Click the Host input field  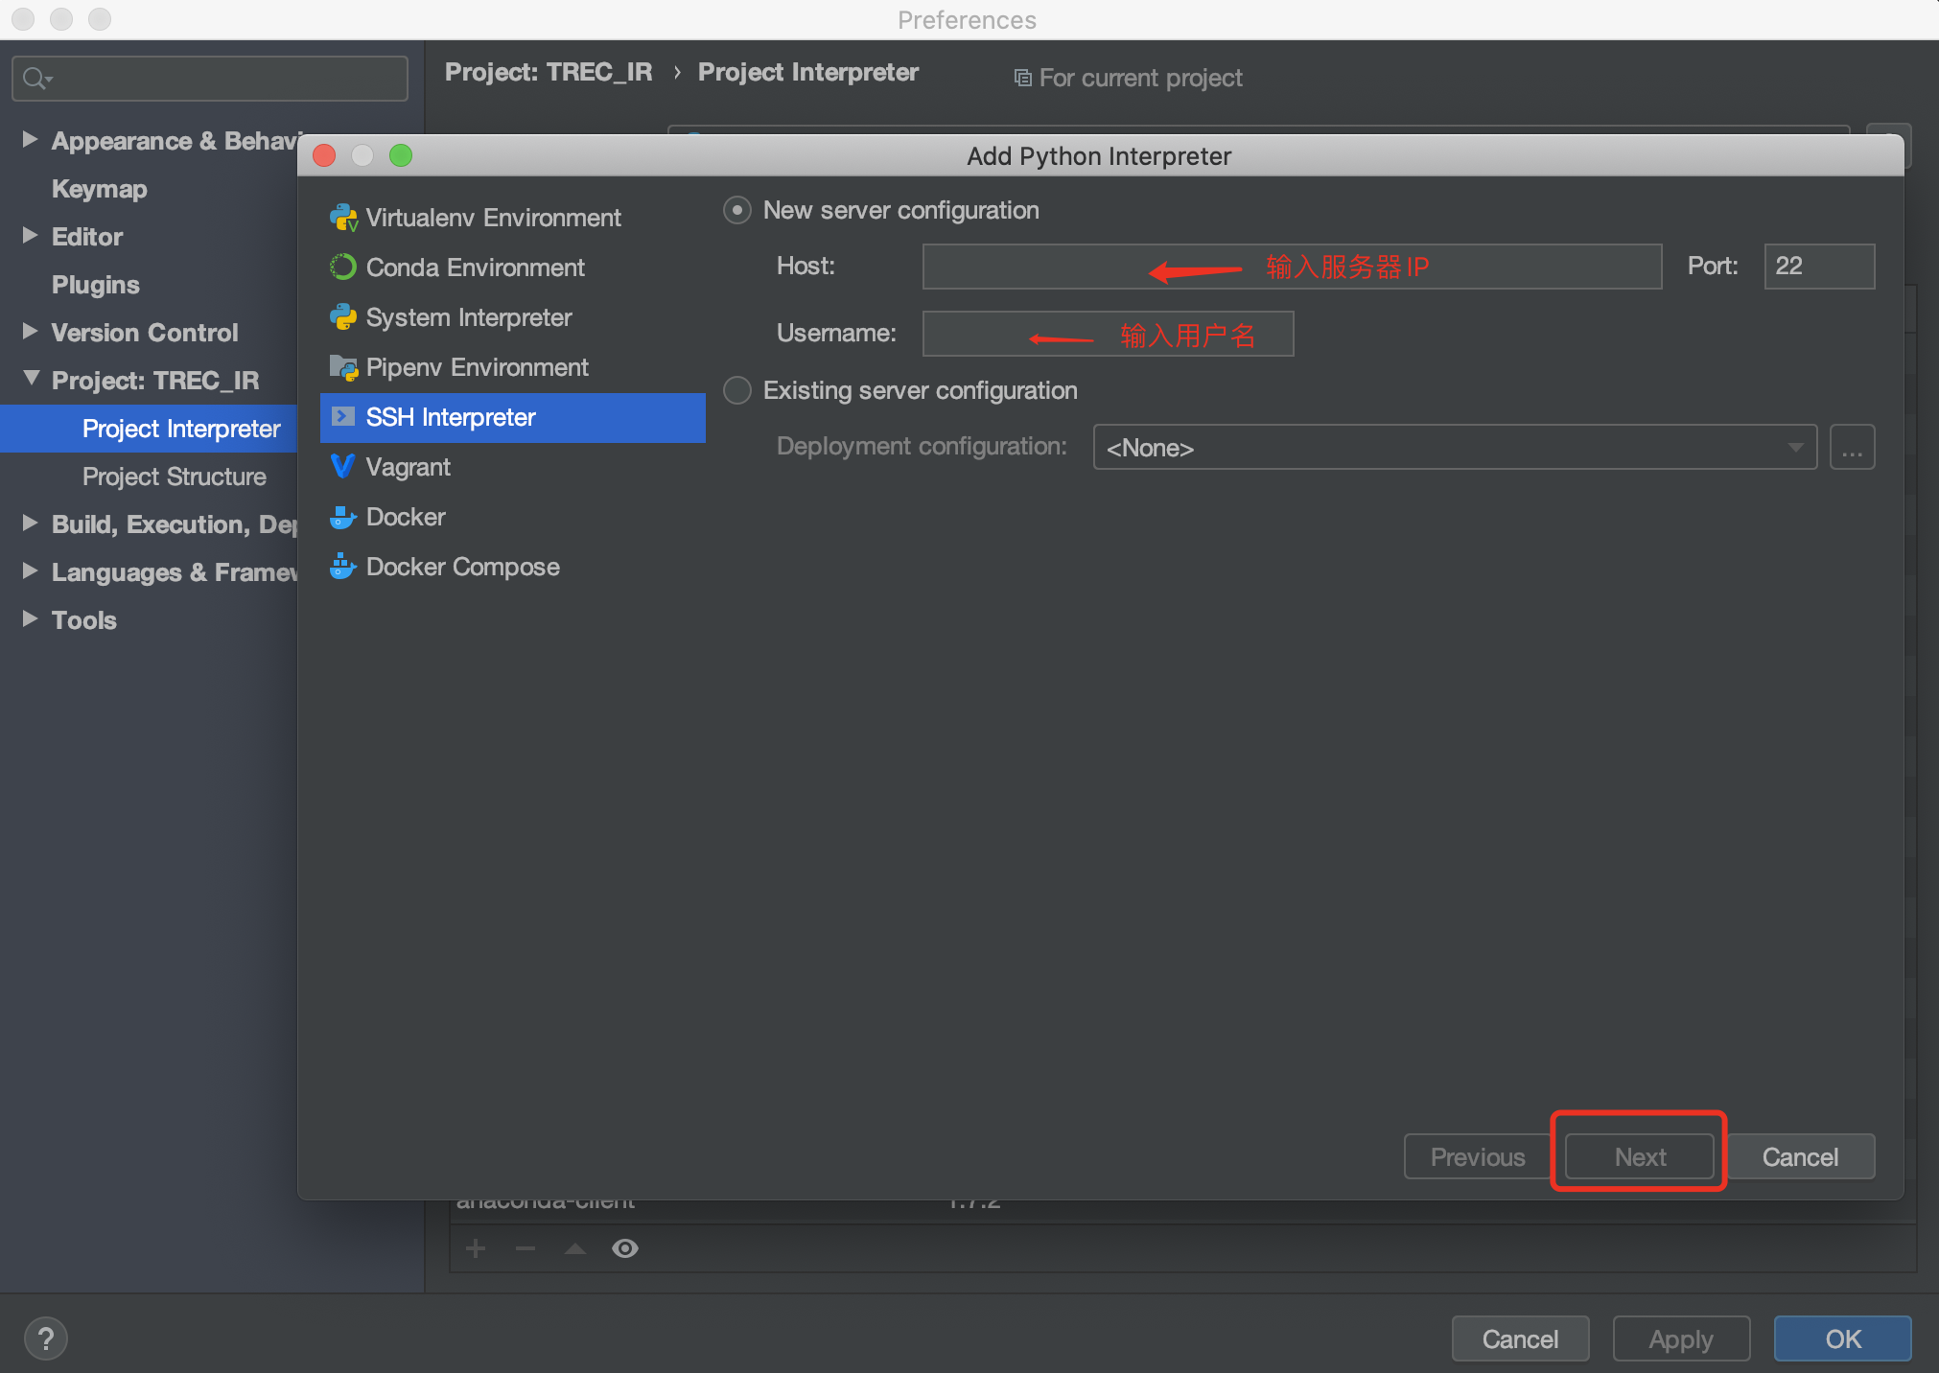click(x=1290, y=267)
